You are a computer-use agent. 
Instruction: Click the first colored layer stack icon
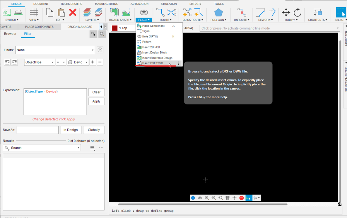coord(87,12)
